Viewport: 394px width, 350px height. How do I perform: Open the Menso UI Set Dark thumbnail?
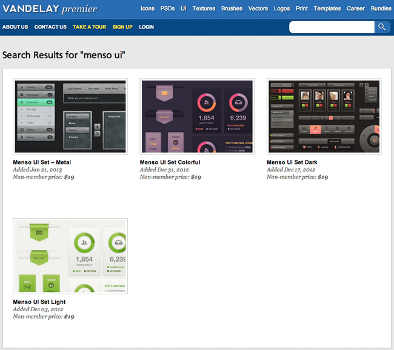click(x=324, y=116)
